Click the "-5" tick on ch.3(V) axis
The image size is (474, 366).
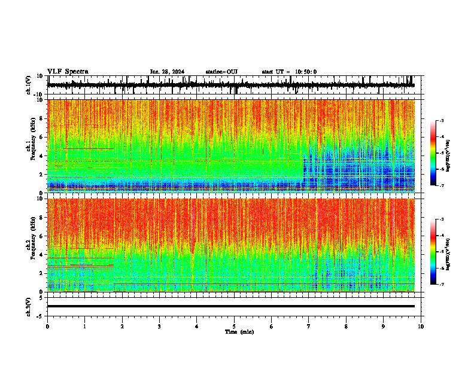[x=40, y=316]
